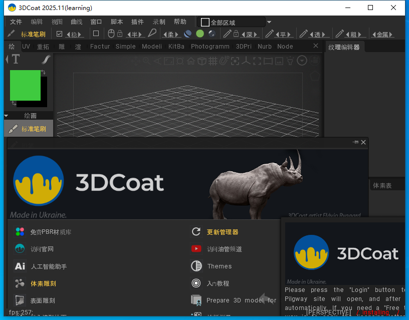Open the 文件 menu
The width and height of the screenshot is (409, 320).
point(16,22)
